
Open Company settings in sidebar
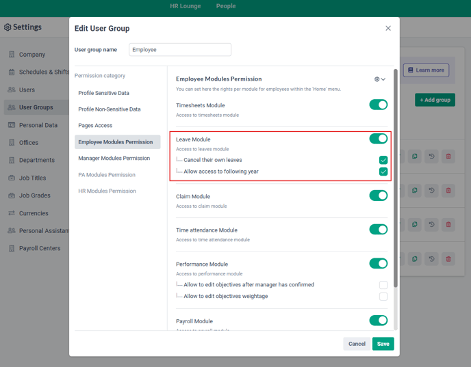tap(32, 55)
